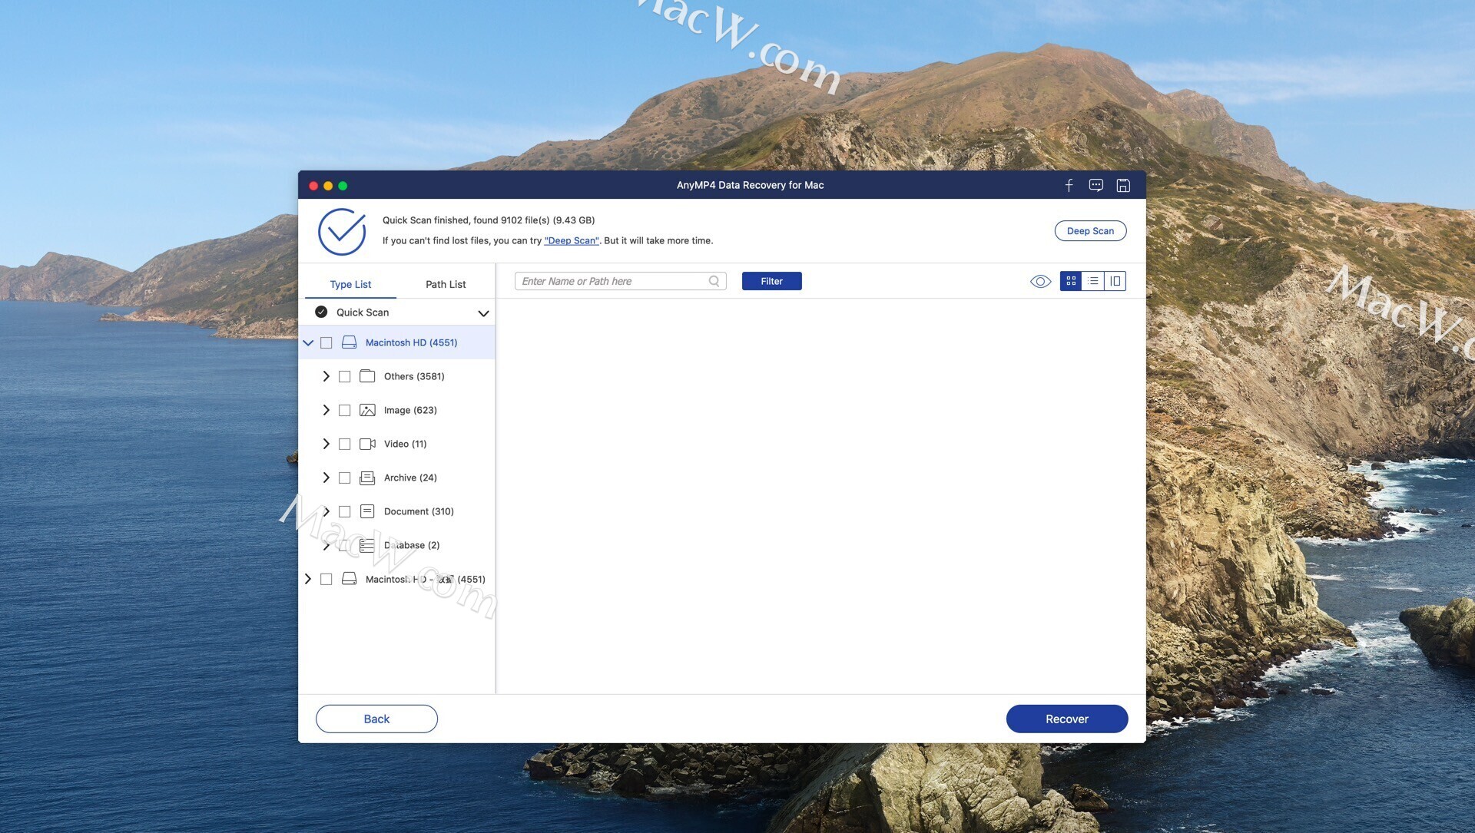Expand the bottom Macintosh HD data volume
The width and height of the screenshot is (1475, 833).
[307, 579]
